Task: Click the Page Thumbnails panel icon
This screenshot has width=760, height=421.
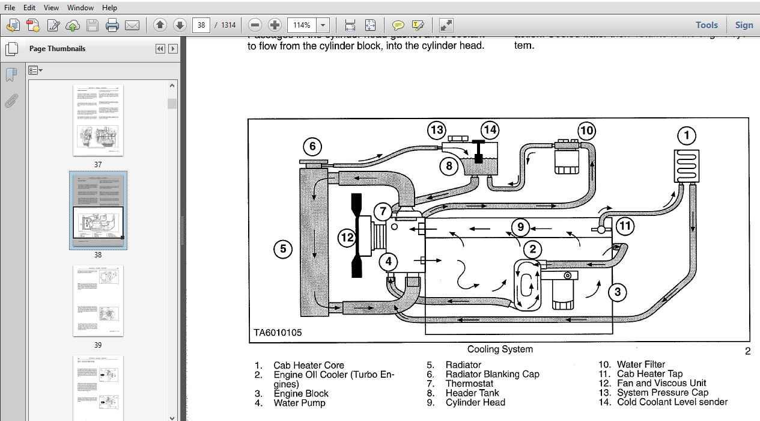Action: (11, 49)
